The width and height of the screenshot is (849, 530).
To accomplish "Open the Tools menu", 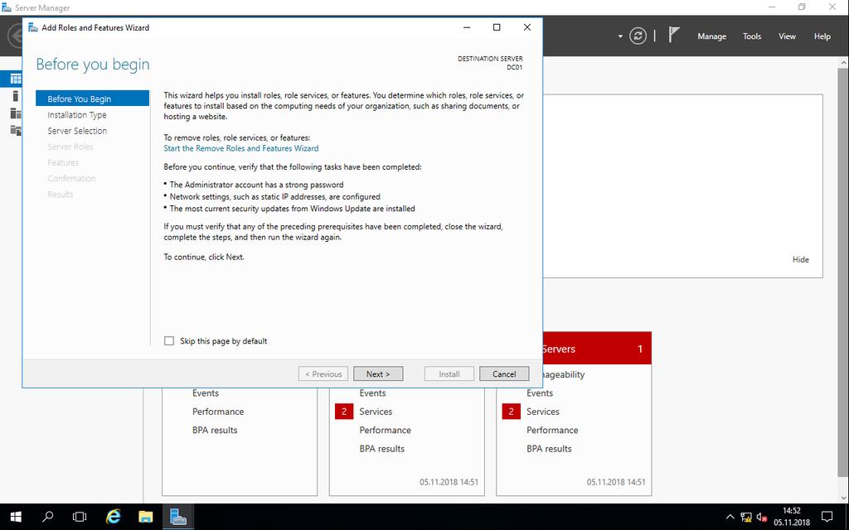I will [751, 36].
